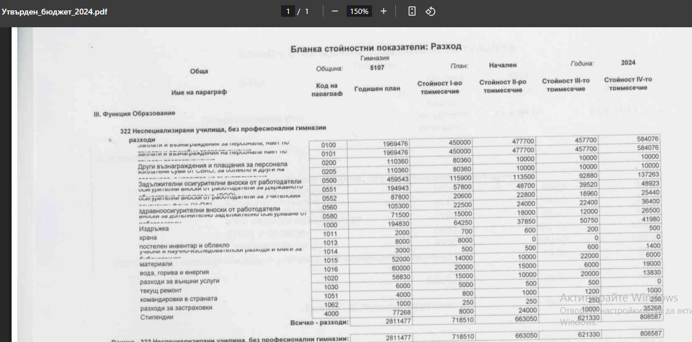Click the командировки в страната label
The image size is (692, 342).
179,299
